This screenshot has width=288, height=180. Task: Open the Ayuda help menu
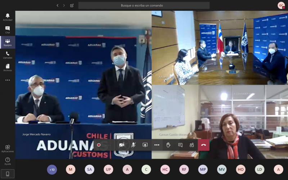(8, 161)
